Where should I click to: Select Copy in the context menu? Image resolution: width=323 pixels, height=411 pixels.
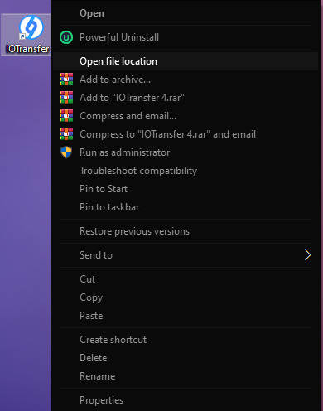coord(186,297)
